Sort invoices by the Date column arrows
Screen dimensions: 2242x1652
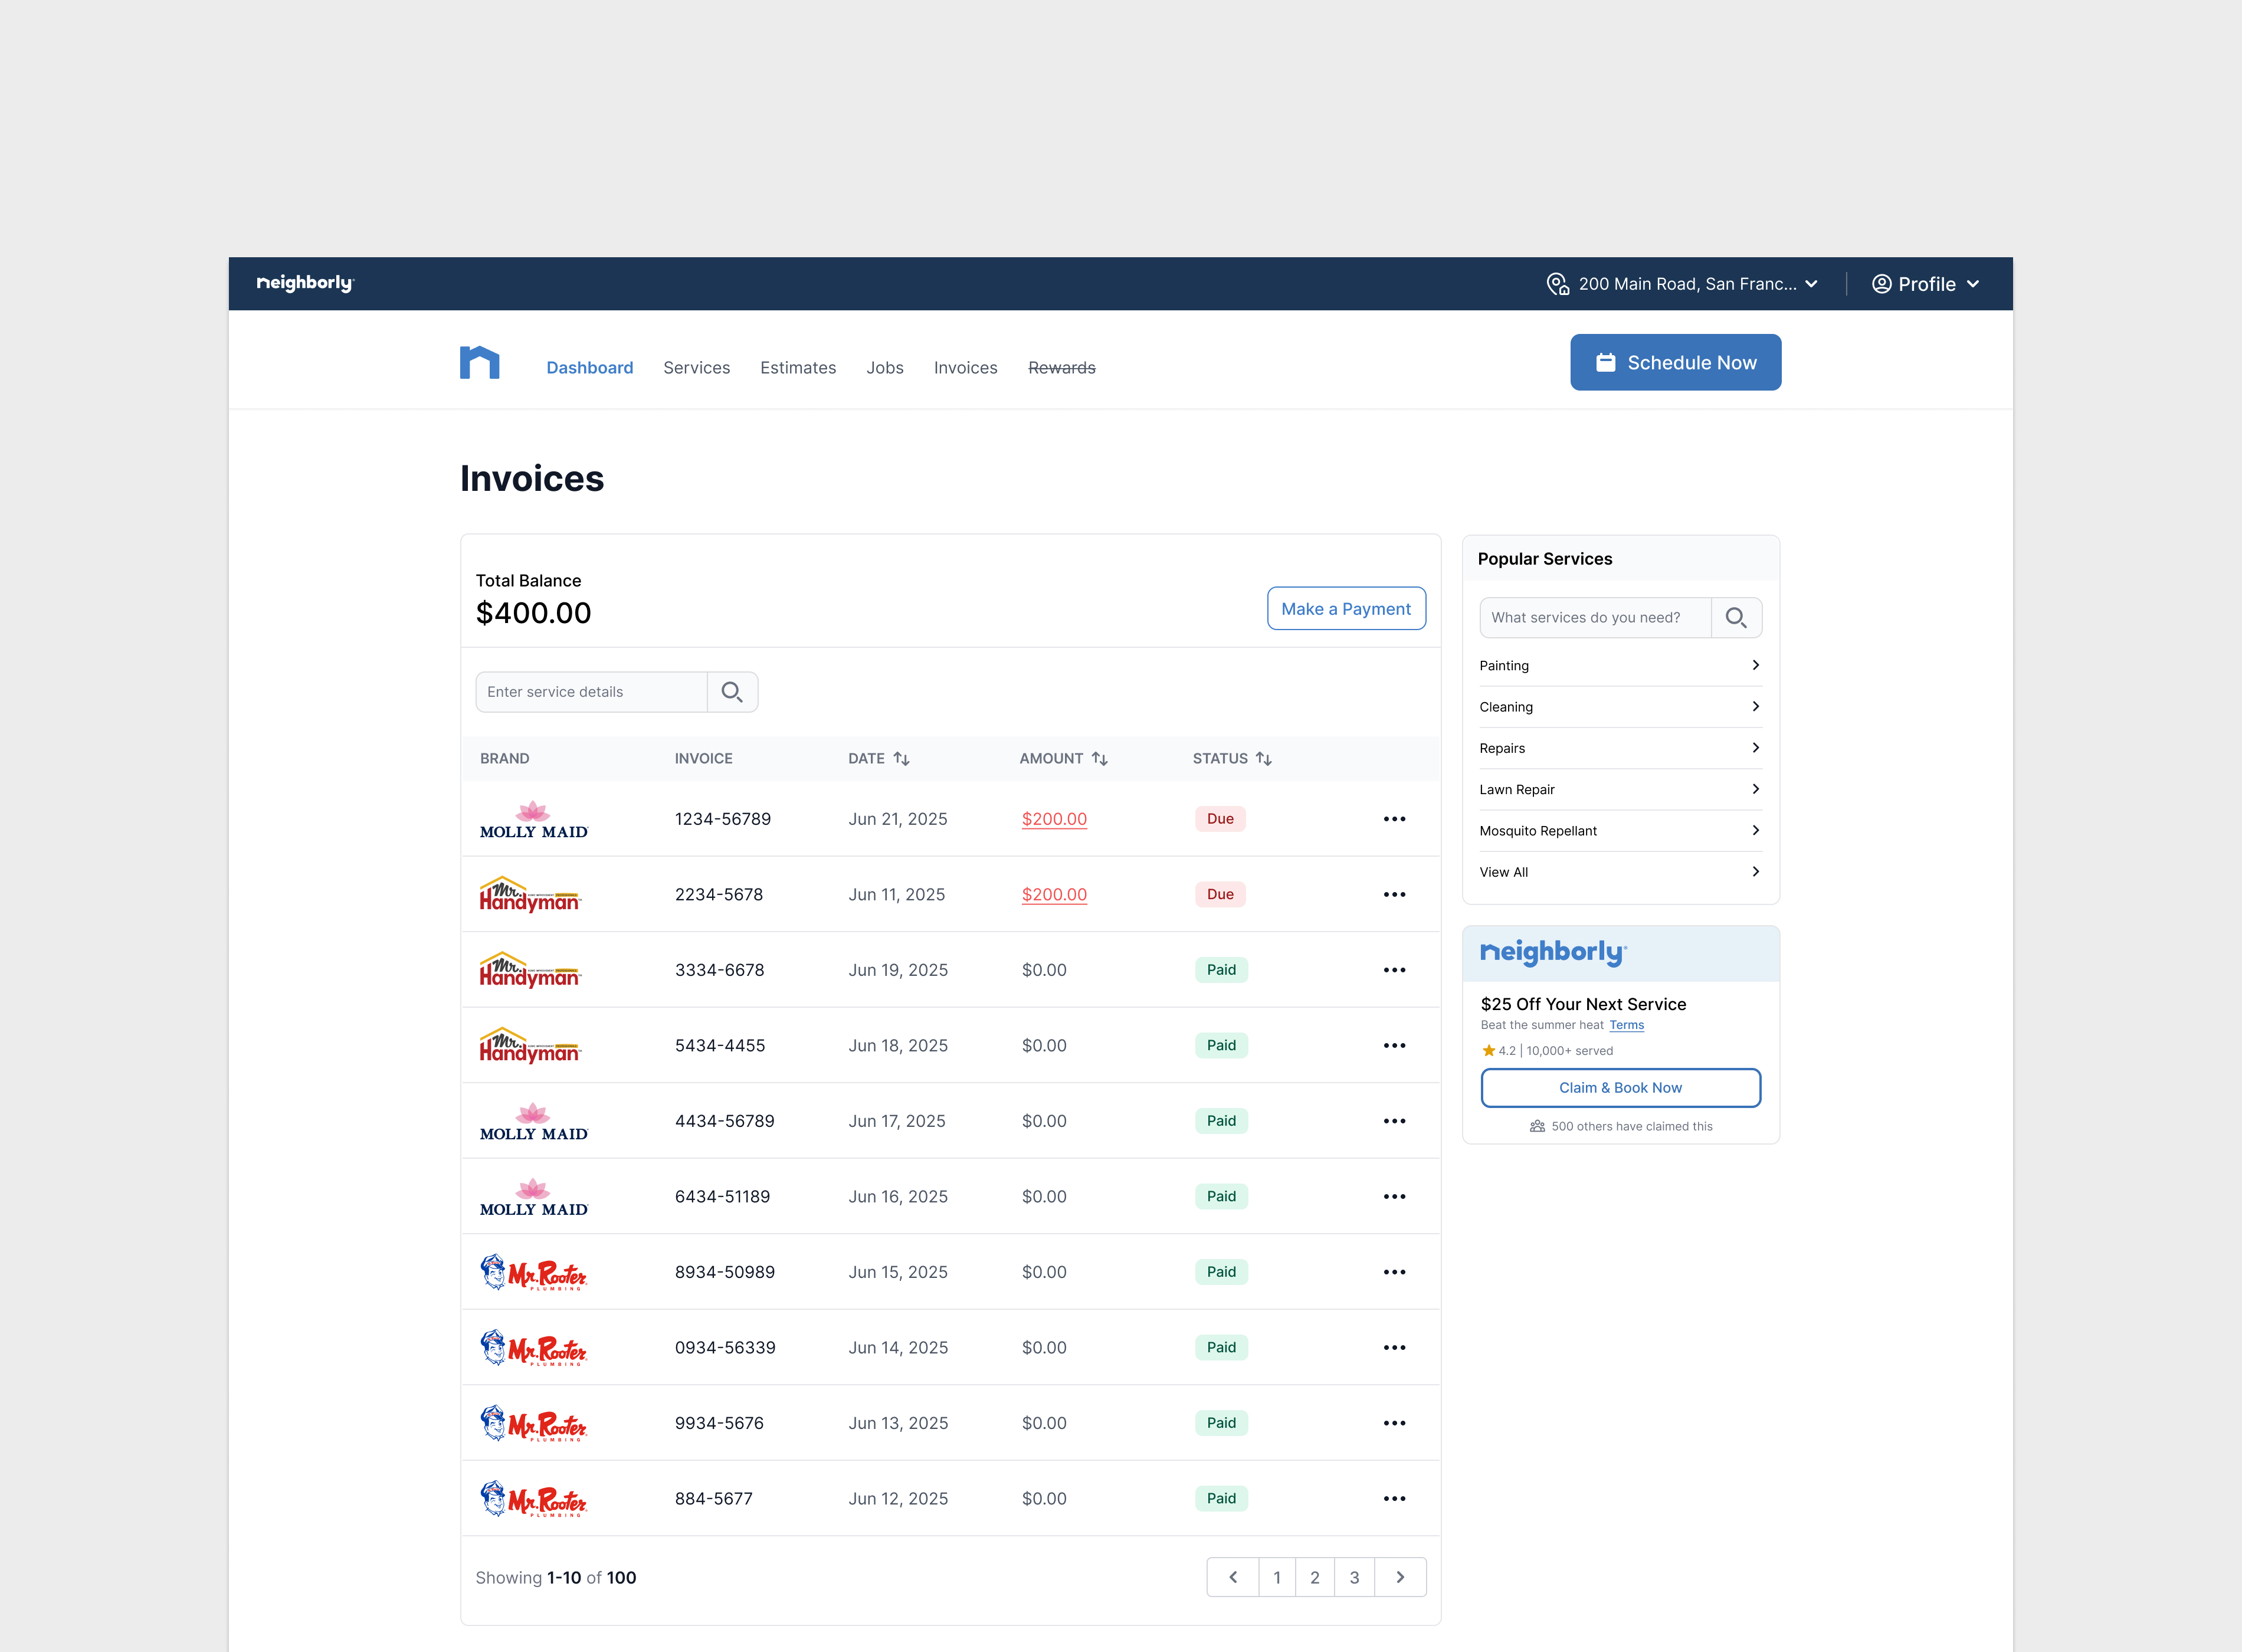point(901,759)
